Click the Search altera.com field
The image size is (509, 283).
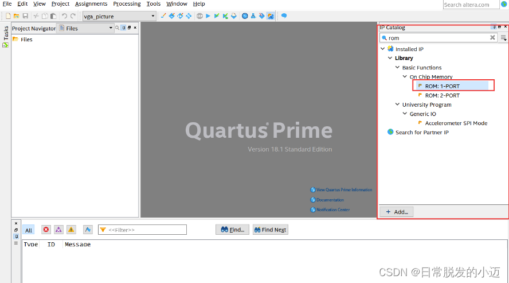(471, 5)
